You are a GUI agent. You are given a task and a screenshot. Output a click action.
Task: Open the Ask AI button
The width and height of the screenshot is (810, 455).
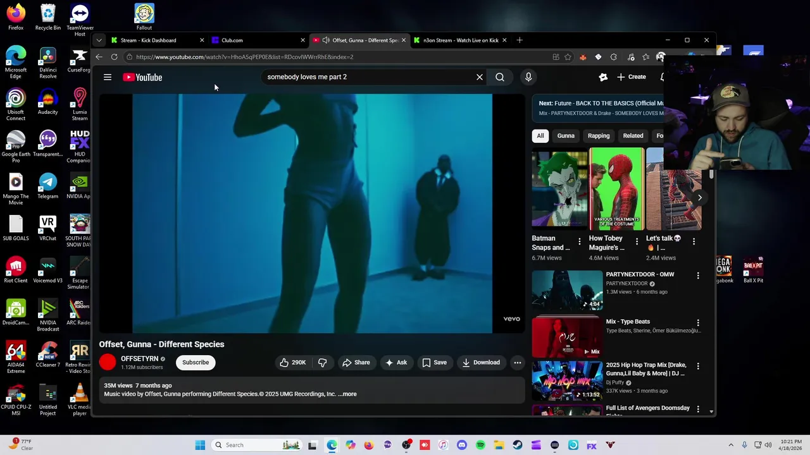396,363
